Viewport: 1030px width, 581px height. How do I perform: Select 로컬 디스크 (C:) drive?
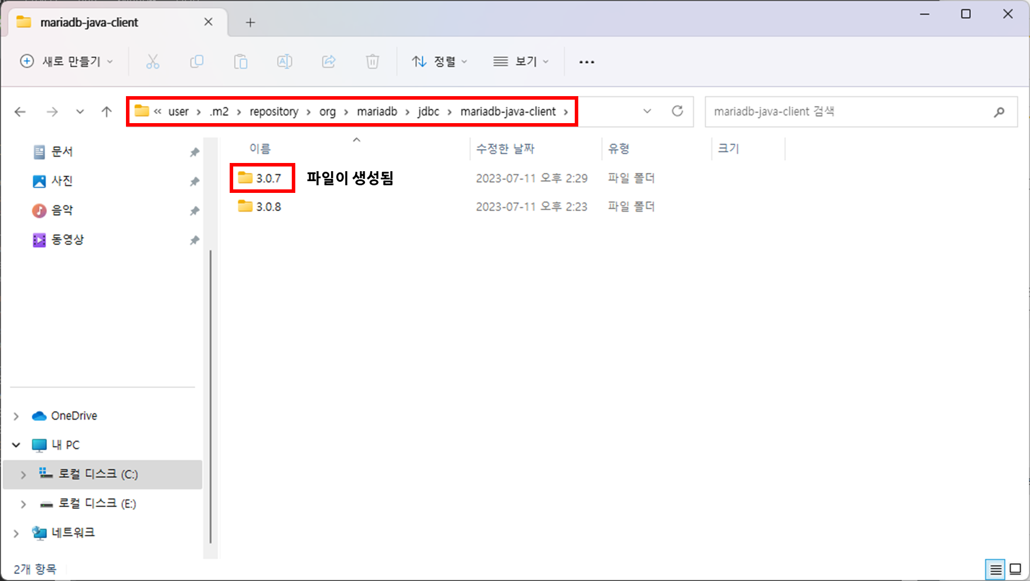(x=98, y=474)
